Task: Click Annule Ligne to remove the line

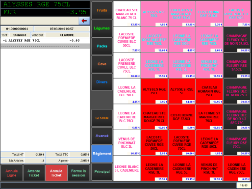Action: pyautogui.click(x=11, y=173)
